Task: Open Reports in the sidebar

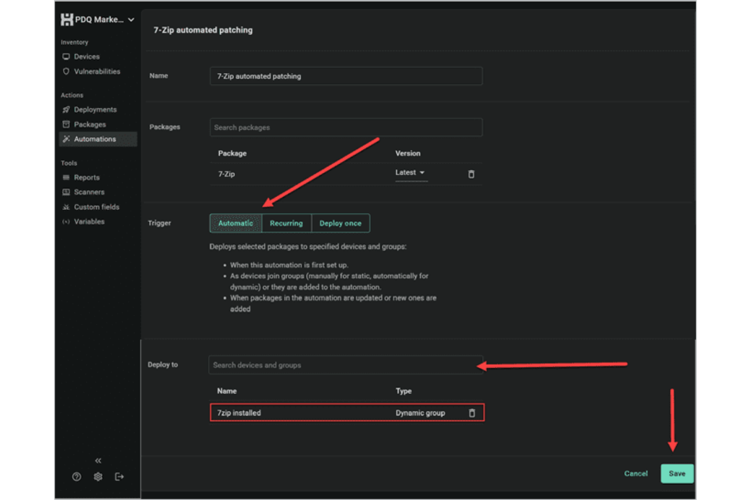Action: (x=87, y=178)
